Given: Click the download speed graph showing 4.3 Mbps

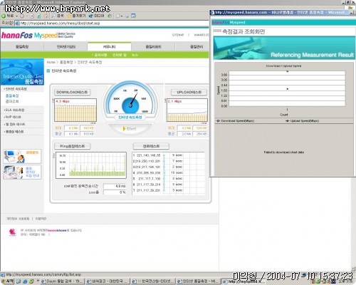Looking at the screenshot, I should [x=75, y=110].
